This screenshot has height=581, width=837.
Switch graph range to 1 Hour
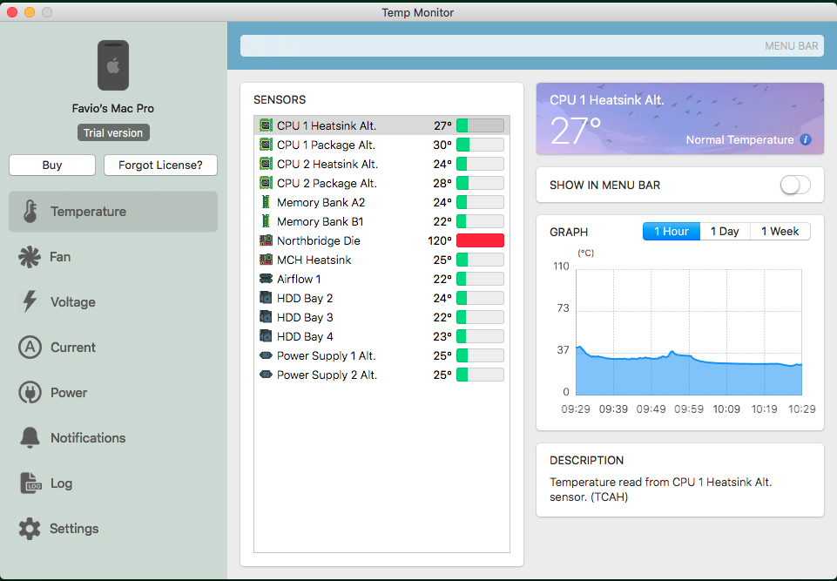[671, 231]
